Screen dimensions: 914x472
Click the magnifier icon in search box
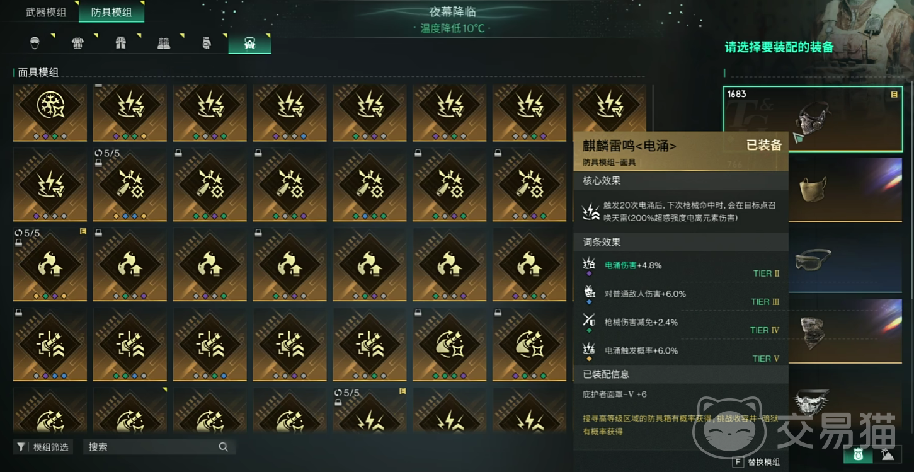tap(223, 447)
